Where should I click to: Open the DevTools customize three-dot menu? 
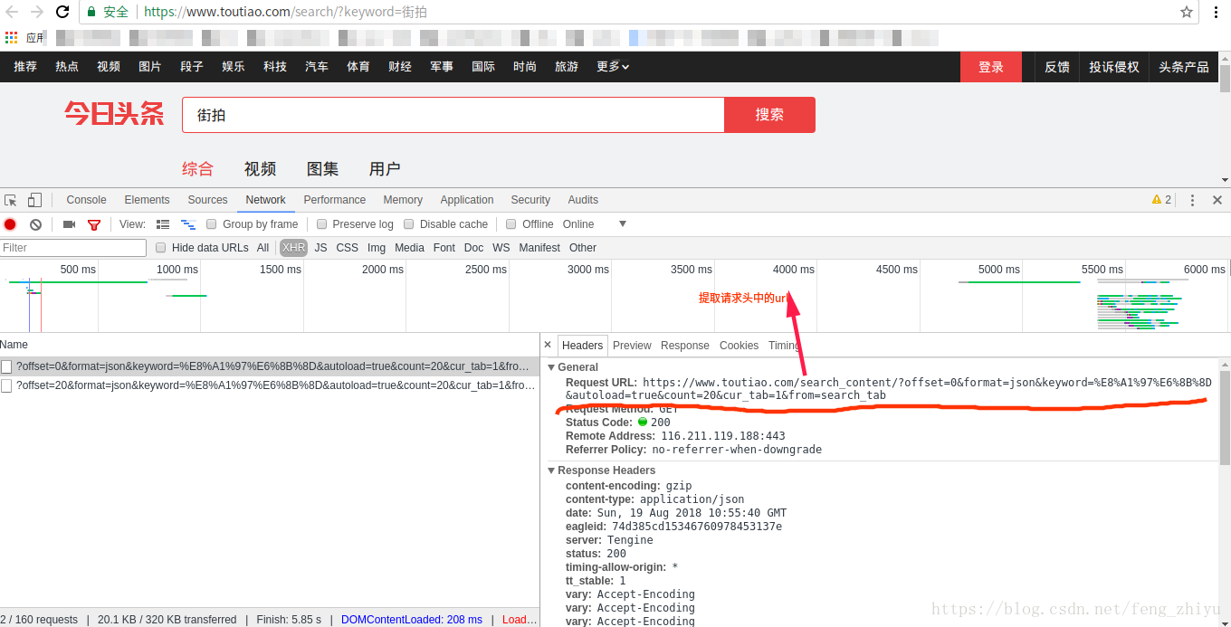click(1192, 200)
